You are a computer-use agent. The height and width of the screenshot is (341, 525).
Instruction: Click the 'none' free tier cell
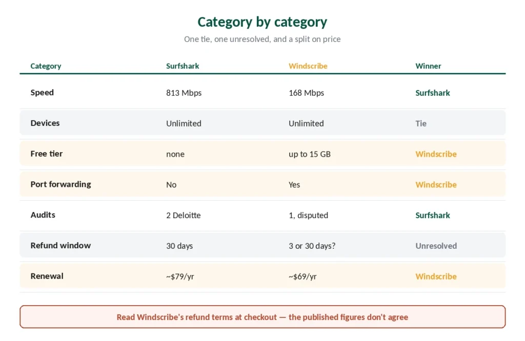pyautogui.click(x=175, y=154)
